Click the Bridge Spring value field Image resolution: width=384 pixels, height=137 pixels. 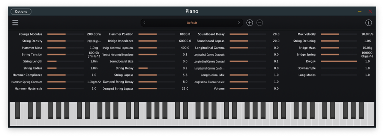(x=367, y=55)
